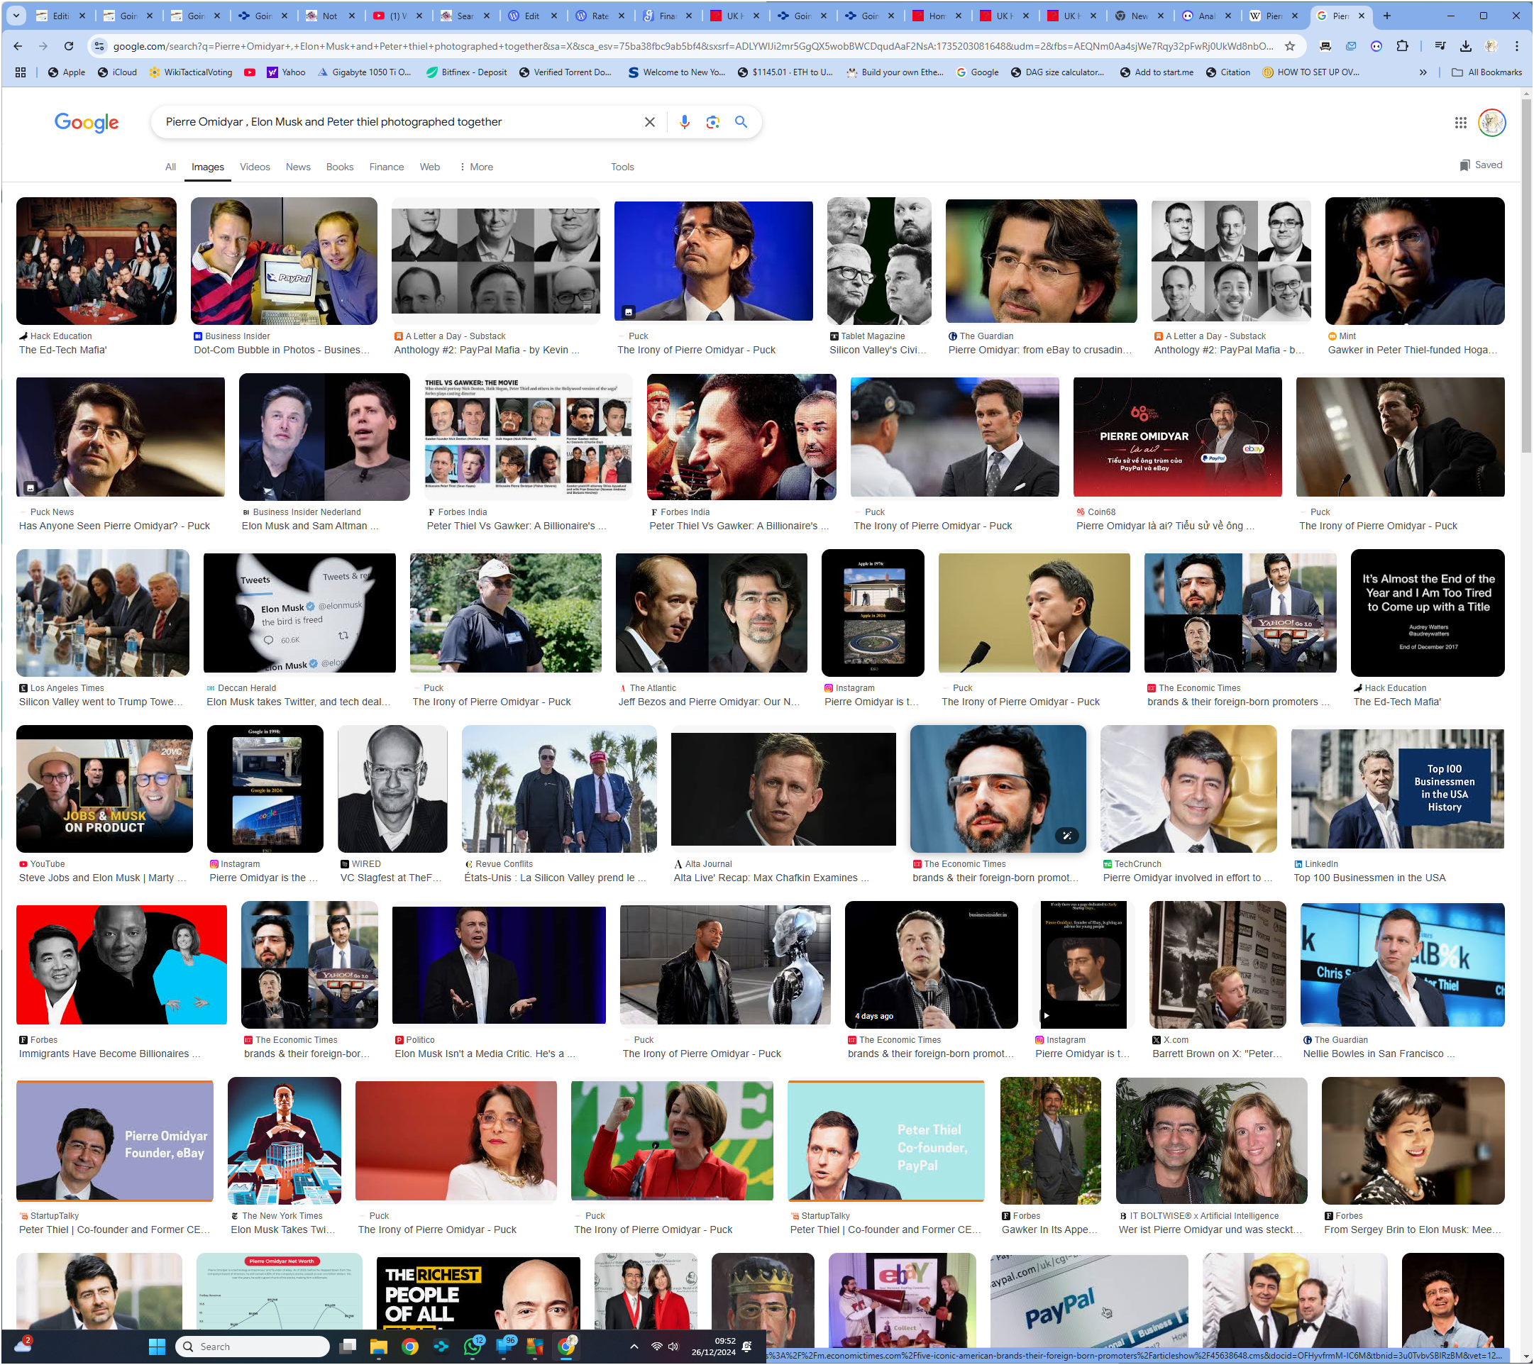
Task: Open Elon Musk and Sam Altman thumbnail
Action: click(324, 437)
